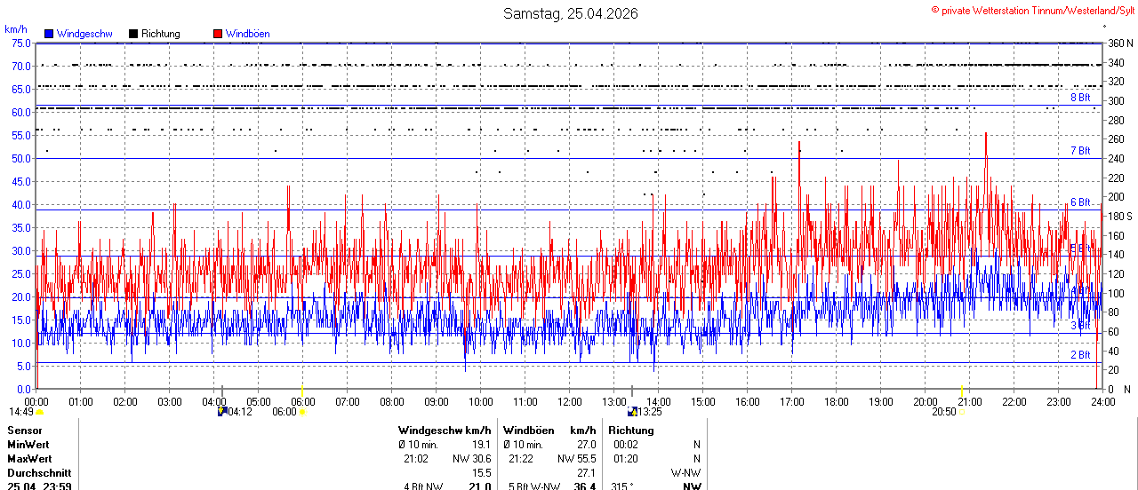This screenshot has width=1138, height=490.
Task: Click the moonrise icon at 04:12
Action: point(222,411)
